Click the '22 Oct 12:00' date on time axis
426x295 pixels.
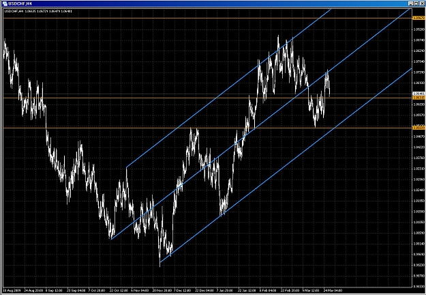coord(119,290)
